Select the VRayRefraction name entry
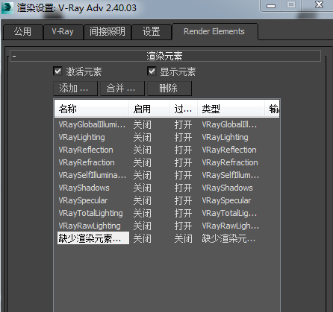The height and width of the screenshot is (312, 333). [x=87, y=162]
